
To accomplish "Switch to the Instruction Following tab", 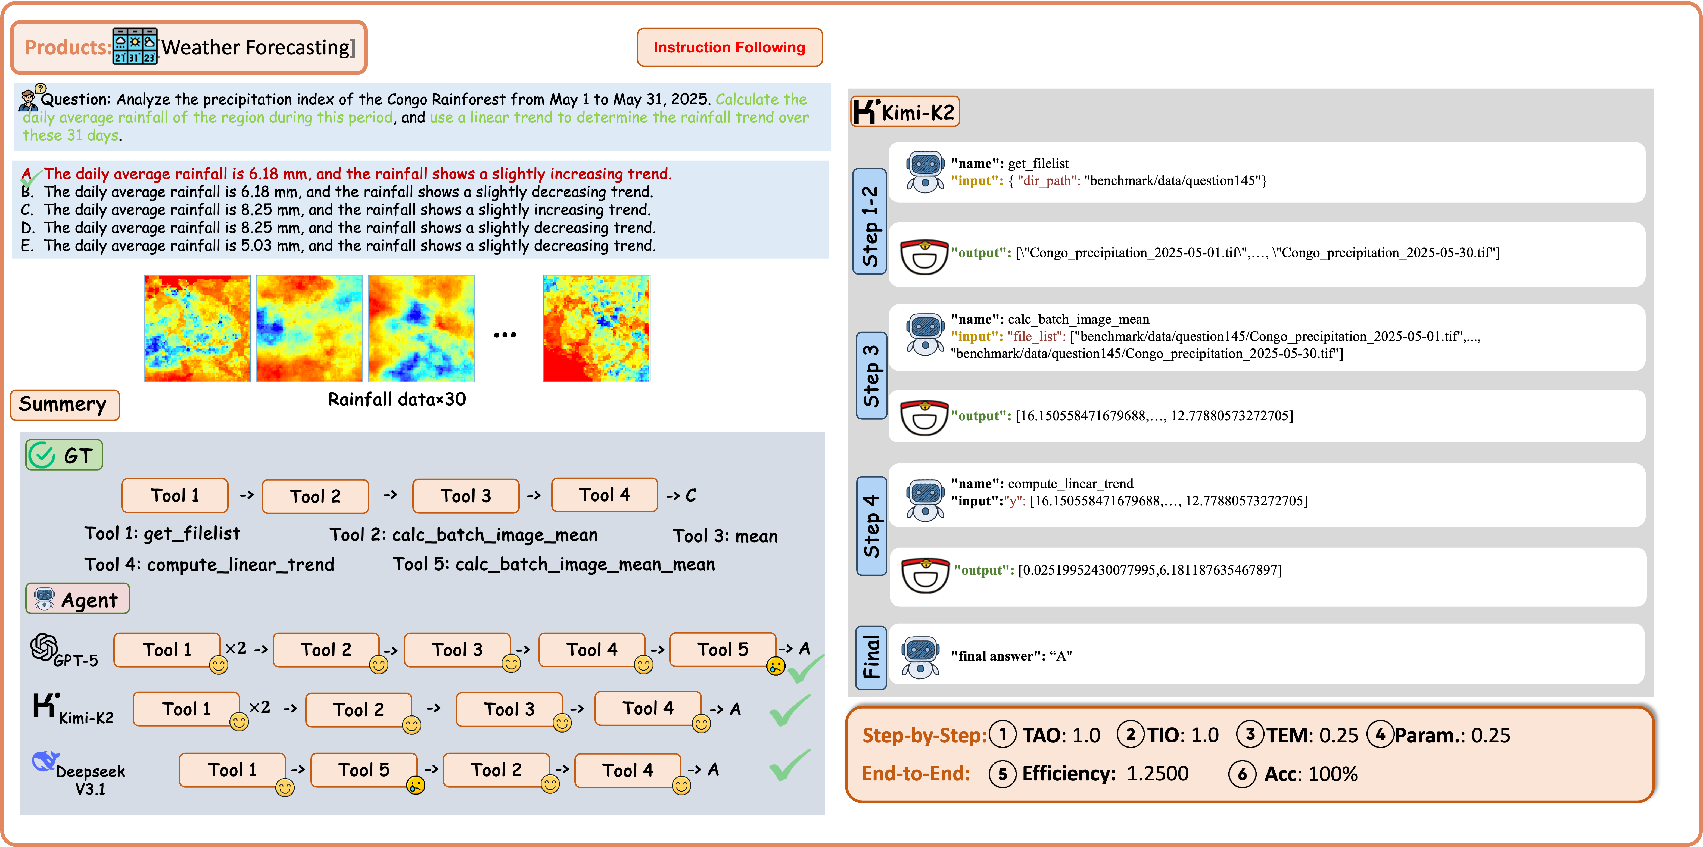I will pos(729,47).
